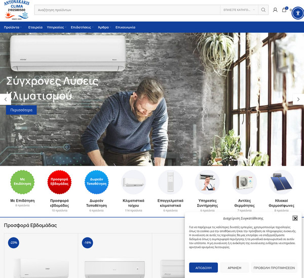Screen dimensions: 304x278
Task: Close the consent management dialog
Action: tap(295, 218)
